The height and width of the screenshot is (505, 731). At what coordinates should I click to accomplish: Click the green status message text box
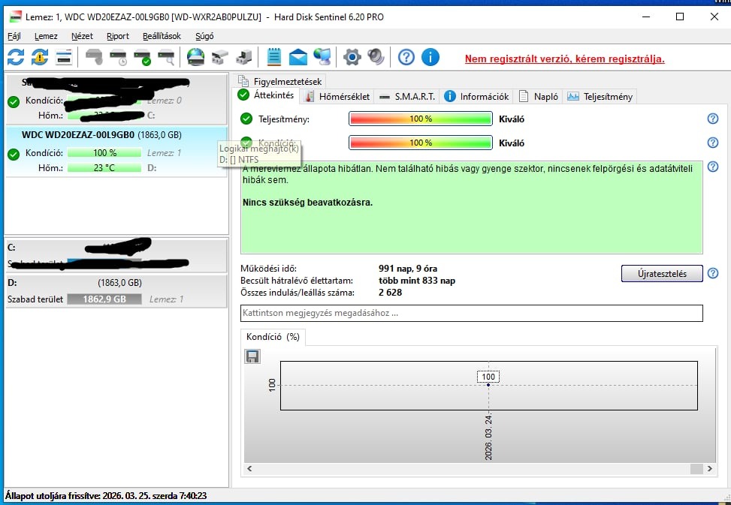click(471, 207)
